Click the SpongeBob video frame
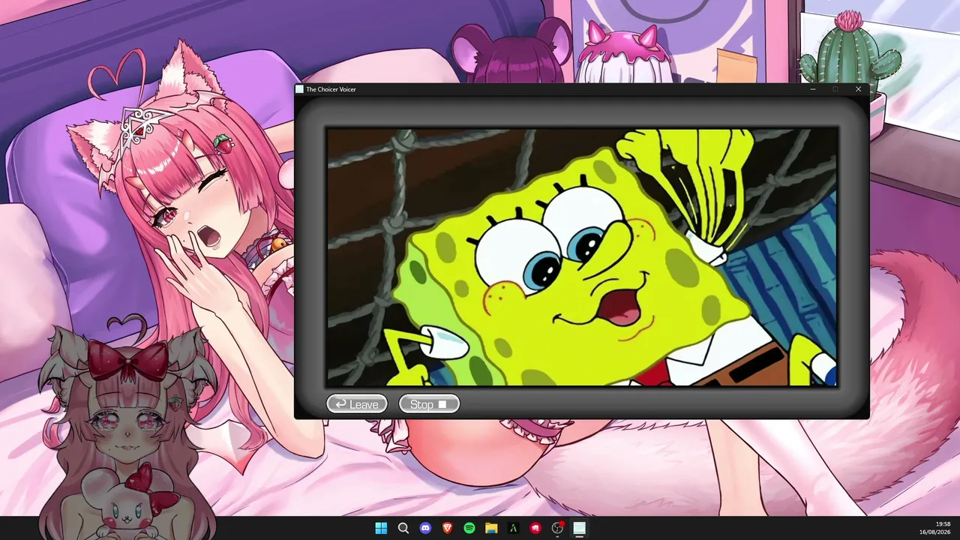The width and height of the screenshot is (960, 540). coord(582,256)
